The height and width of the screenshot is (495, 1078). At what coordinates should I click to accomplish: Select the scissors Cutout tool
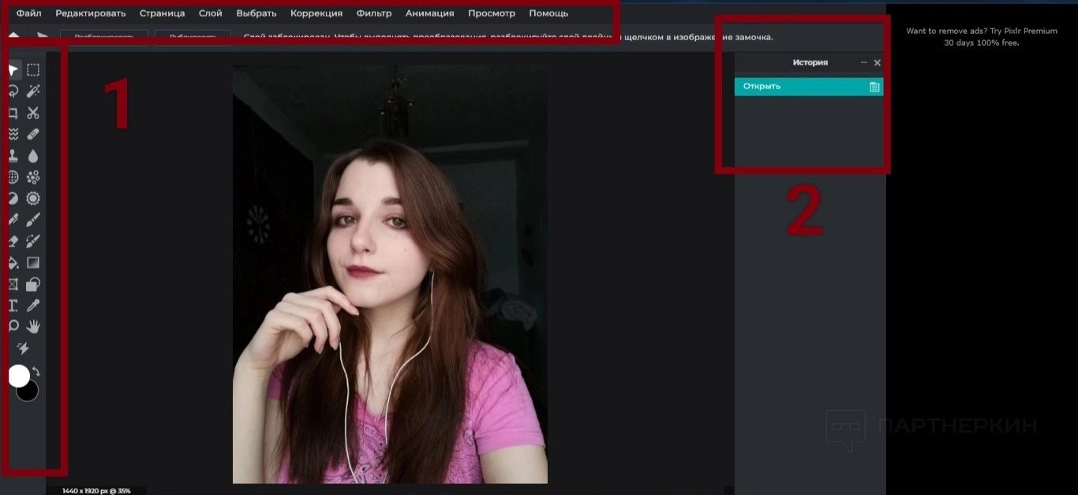coord(33,113)
